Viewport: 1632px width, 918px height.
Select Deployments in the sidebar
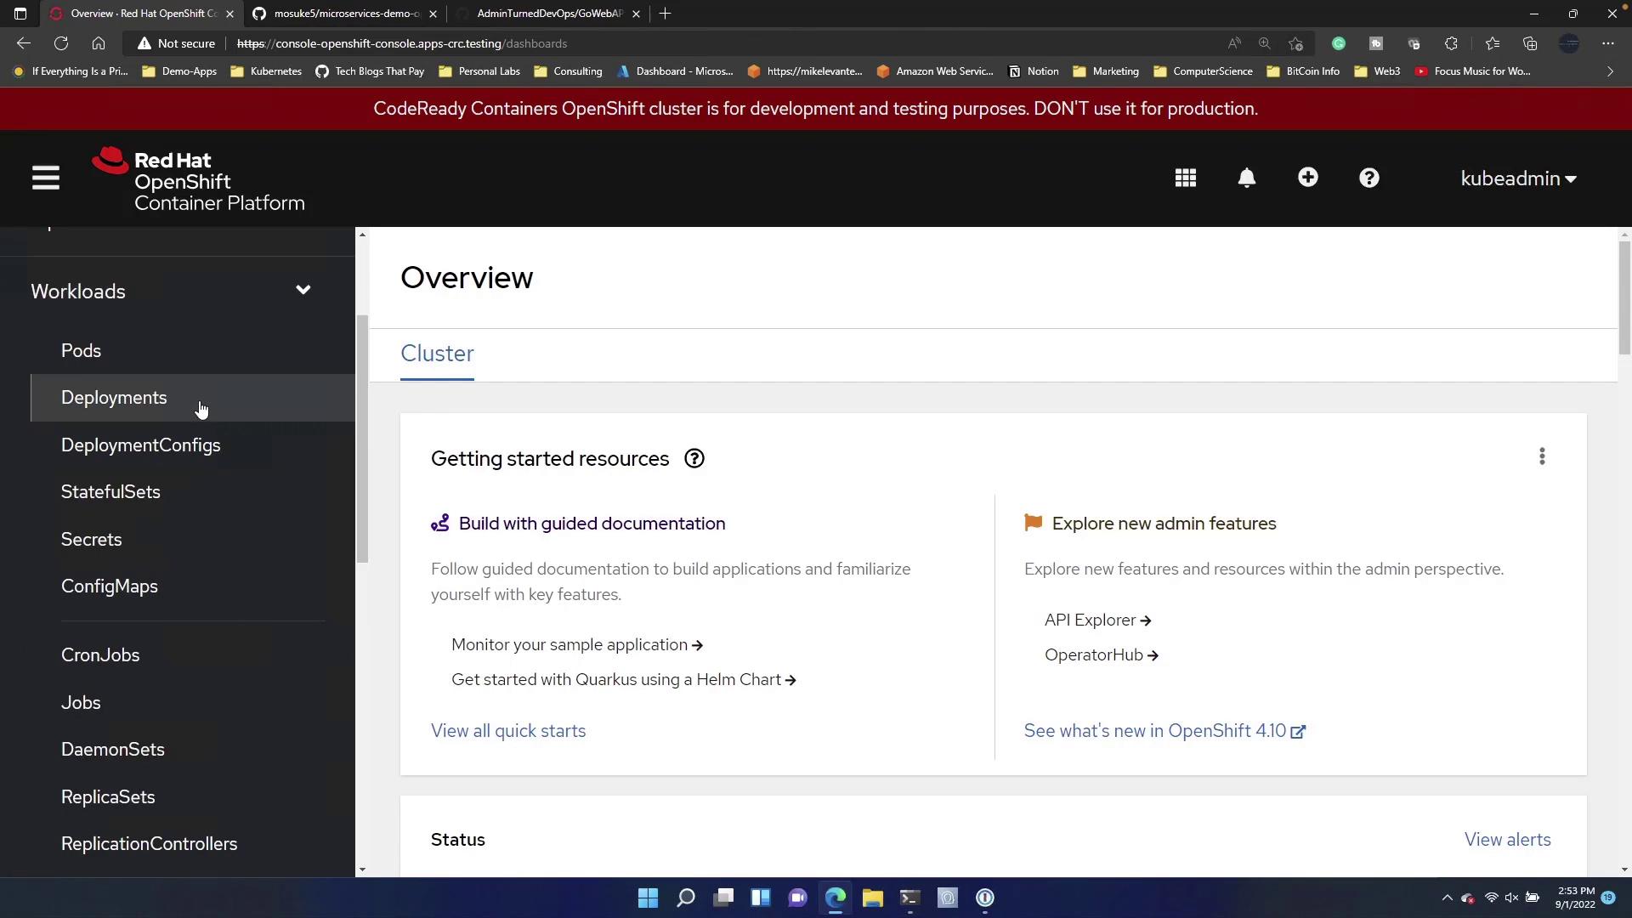114,398
